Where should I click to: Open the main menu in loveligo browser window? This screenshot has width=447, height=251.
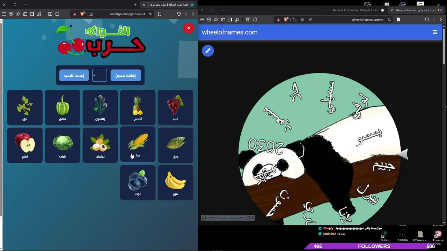(x=4, y=14)
